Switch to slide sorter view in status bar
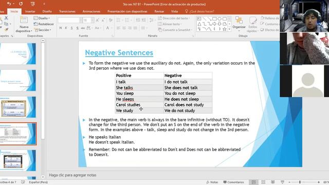The width and height of the screenshot is (329, 185). pyautogui.click(x=263, y=182)
